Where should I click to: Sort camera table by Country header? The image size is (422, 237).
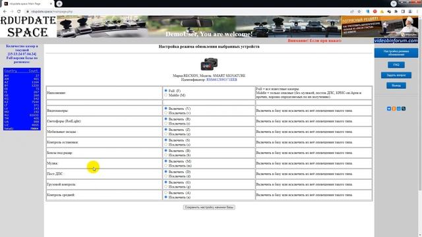pos(11,70)
